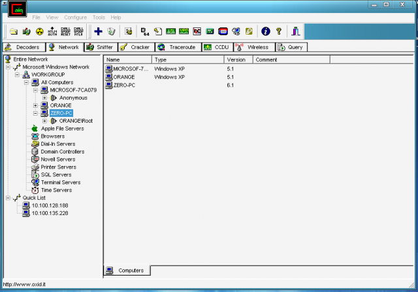The height and width of the screenshot is (292, 418).
Task: Expand the ORANGE\Root tree node
Action: pyautogui.click(x=44, y=121)
